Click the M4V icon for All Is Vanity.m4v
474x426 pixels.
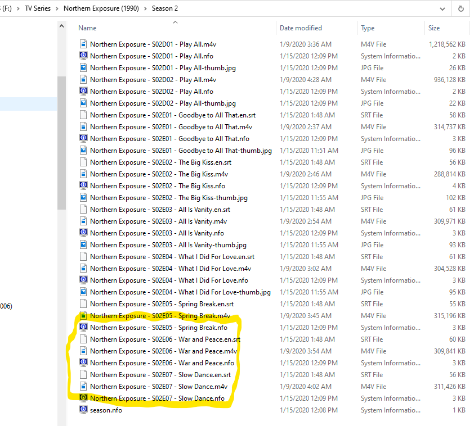pyautogui.click(x=83, y=221)
